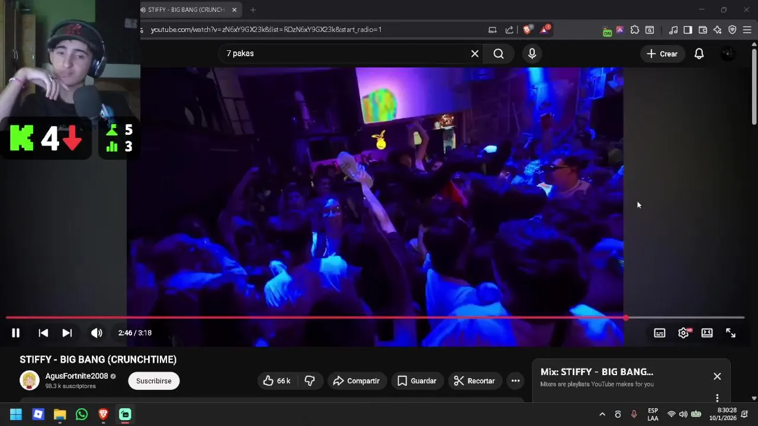758x426 pixels.
Task: Close the STIFFY browser tab
Action: (x=235, y=9)
